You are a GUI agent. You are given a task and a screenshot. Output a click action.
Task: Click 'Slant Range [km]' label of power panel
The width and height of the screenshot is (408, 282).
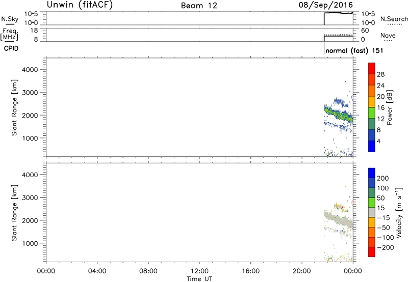coord(14,107)
